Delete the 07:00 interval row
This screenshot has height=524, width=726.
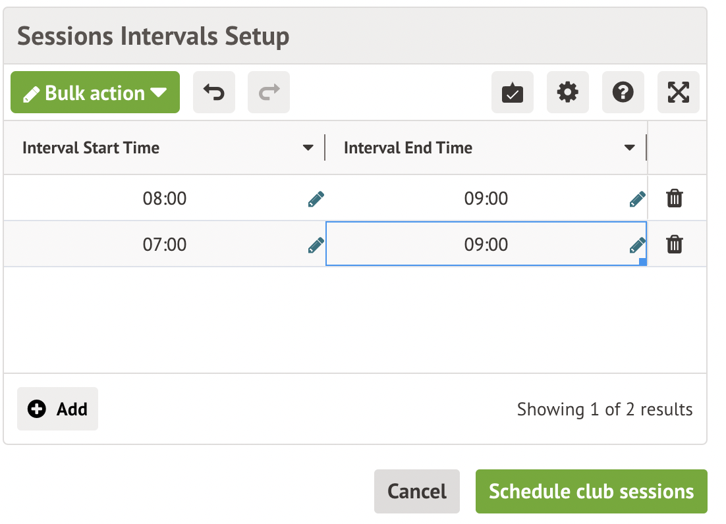(x=675, y=245)
